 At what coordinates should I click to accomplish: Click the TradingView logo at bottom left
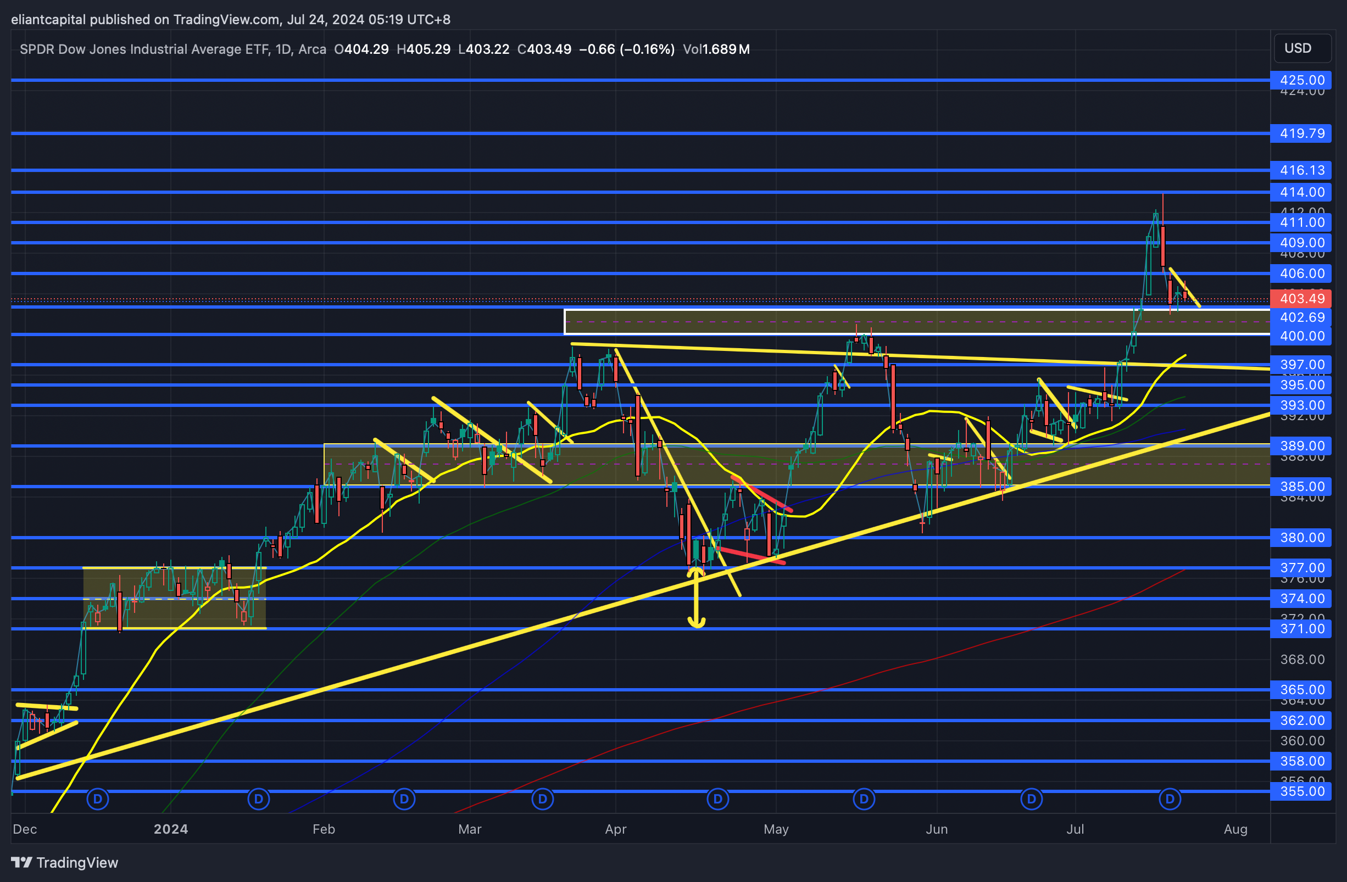tap(64, 862)
